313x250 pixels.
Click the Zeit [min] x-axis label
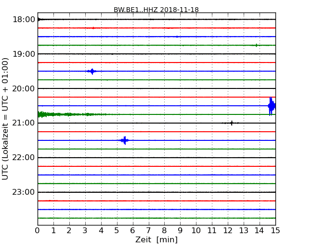click(156, 239)
